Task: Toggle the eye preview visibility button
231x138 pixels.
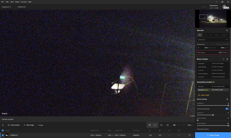Action: point(149,125)
